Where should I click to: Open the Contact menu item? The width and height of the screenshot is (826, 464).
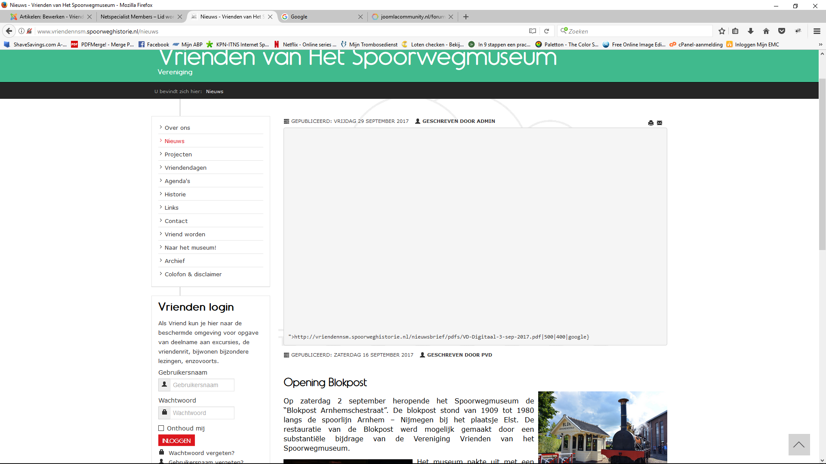[x=176, y=221]
